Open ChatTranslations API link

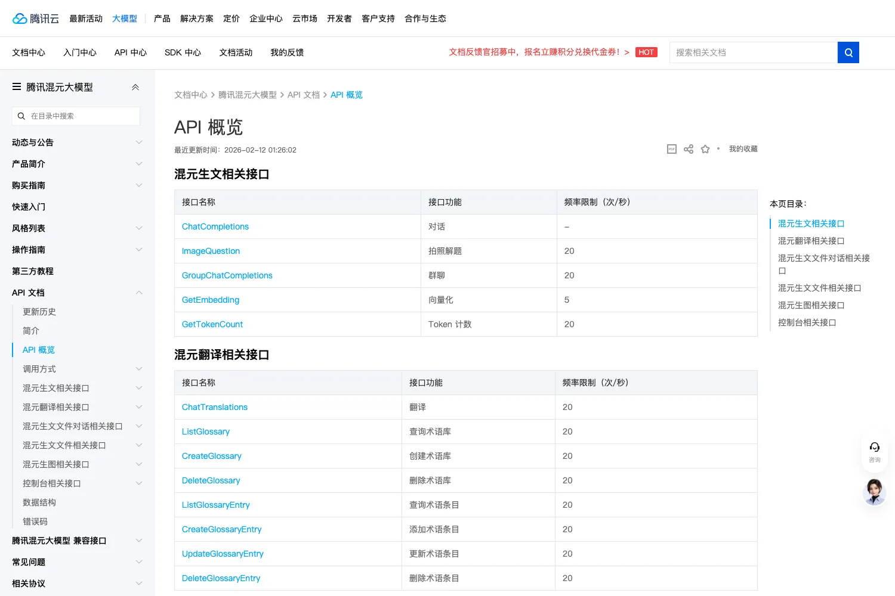tap(215, 407)
